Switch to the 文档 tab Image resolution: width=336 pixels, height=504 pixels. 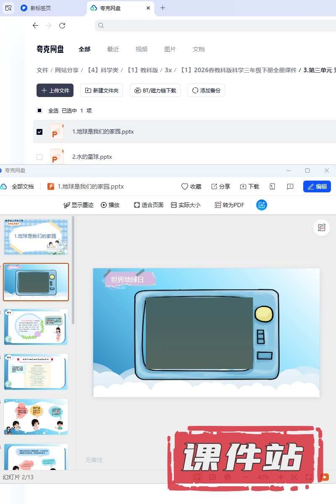coord(199,49)
